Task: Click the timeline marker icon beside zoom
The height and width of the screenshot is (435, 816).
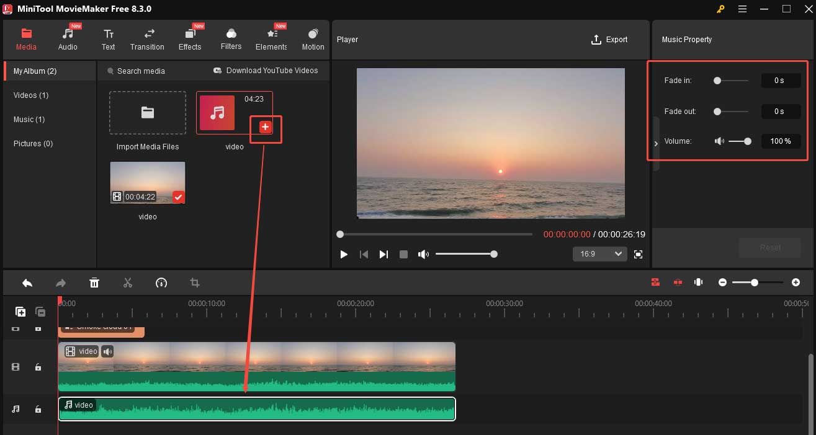Action: click(x=699, y=282)
